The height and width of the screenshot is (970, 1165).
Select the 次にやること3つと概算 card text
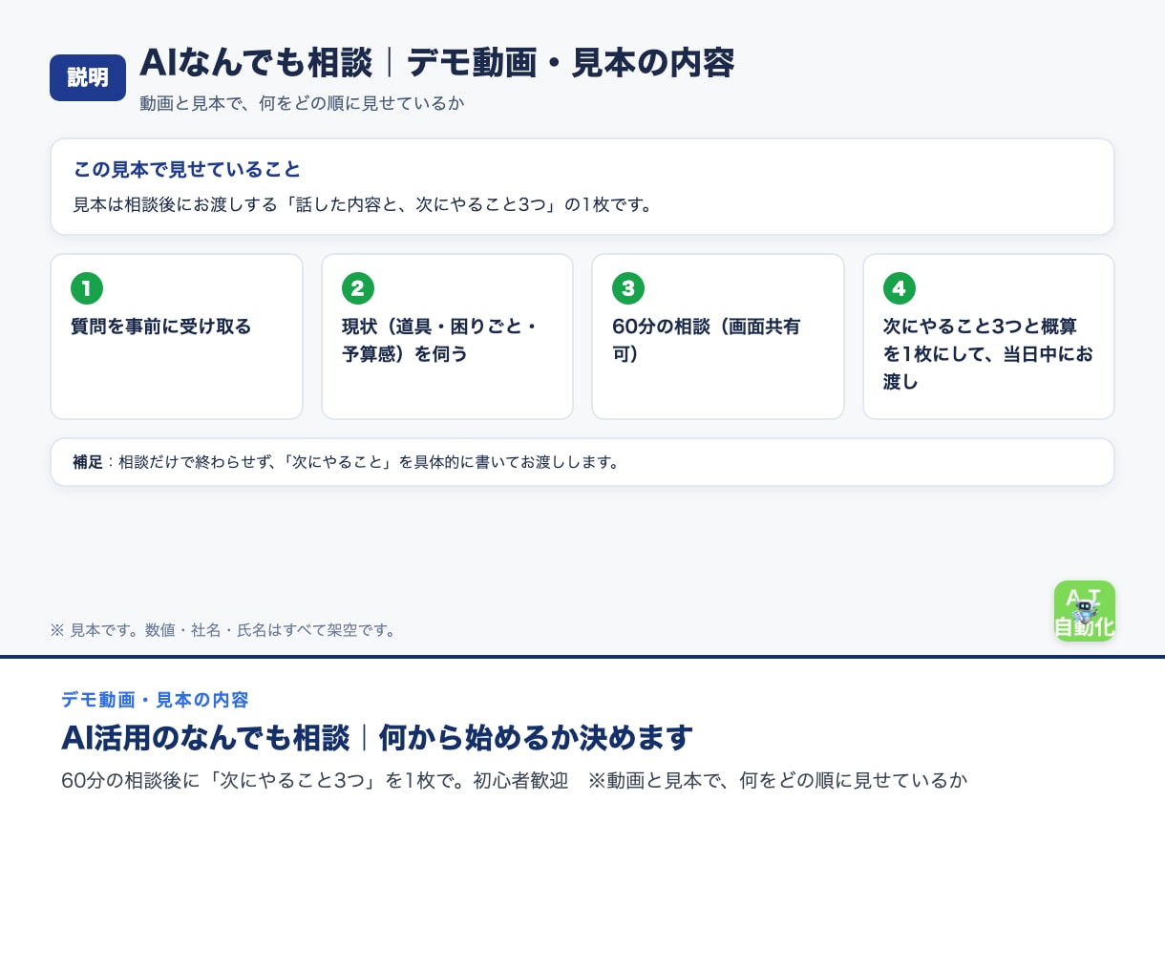click(x=988, y=354)
